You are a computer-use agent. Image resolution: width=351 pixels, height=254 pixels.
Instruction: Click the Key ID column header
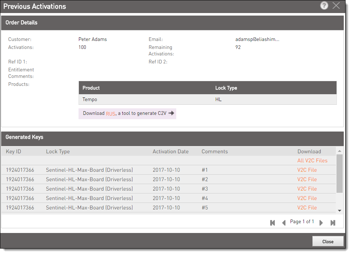(13, 151)
